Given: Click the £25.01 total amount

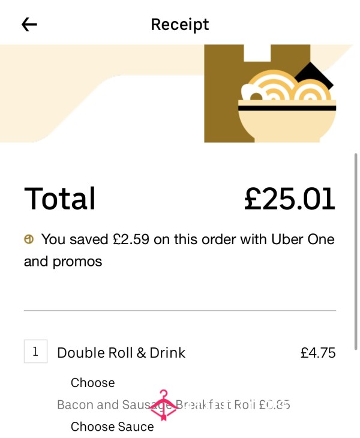Looking at the screenshot, I should coord(290,199).
